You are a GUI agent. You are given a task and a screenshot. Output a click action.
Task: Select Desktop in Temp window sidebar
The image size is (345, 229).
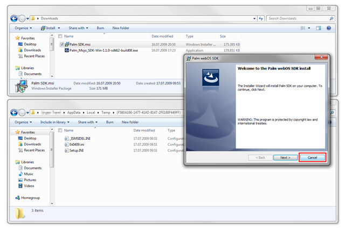[x=27, y=138]
